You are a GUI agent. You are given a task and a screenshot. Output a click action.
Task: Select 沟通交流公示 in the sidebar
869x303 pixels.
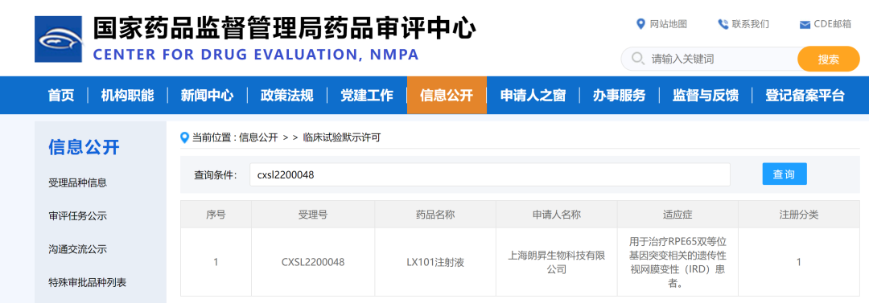[x=77, y=249]
